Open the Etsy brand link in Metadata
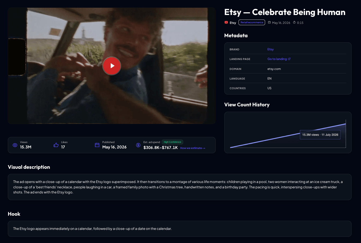This screenshot has height=243, width=361. (270, 49)
